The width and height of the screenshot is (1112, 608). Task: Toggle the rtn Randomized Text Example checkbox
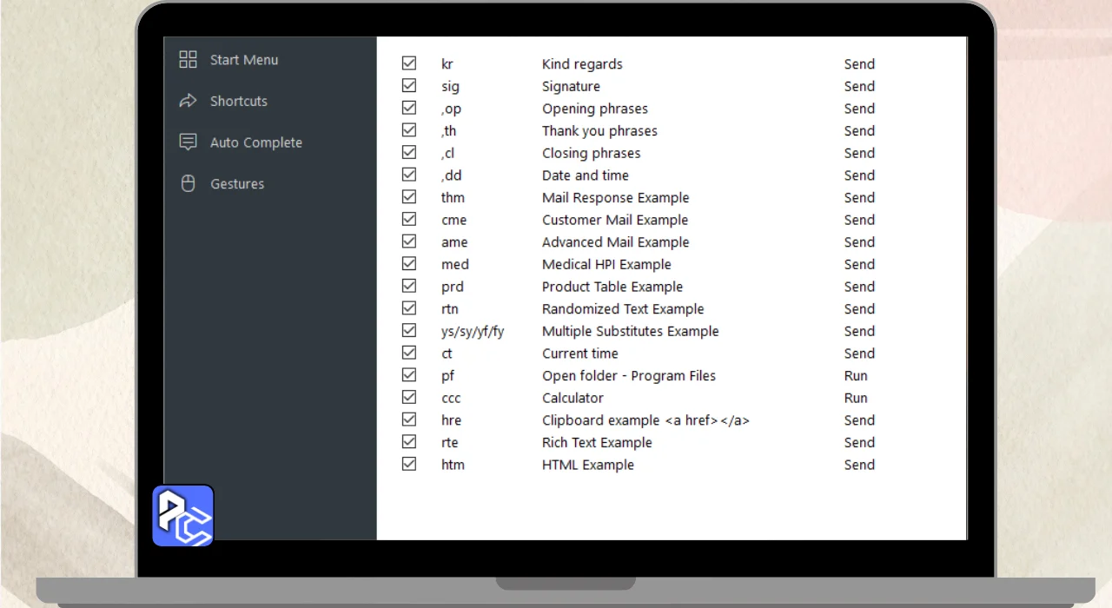coord(409,308)
